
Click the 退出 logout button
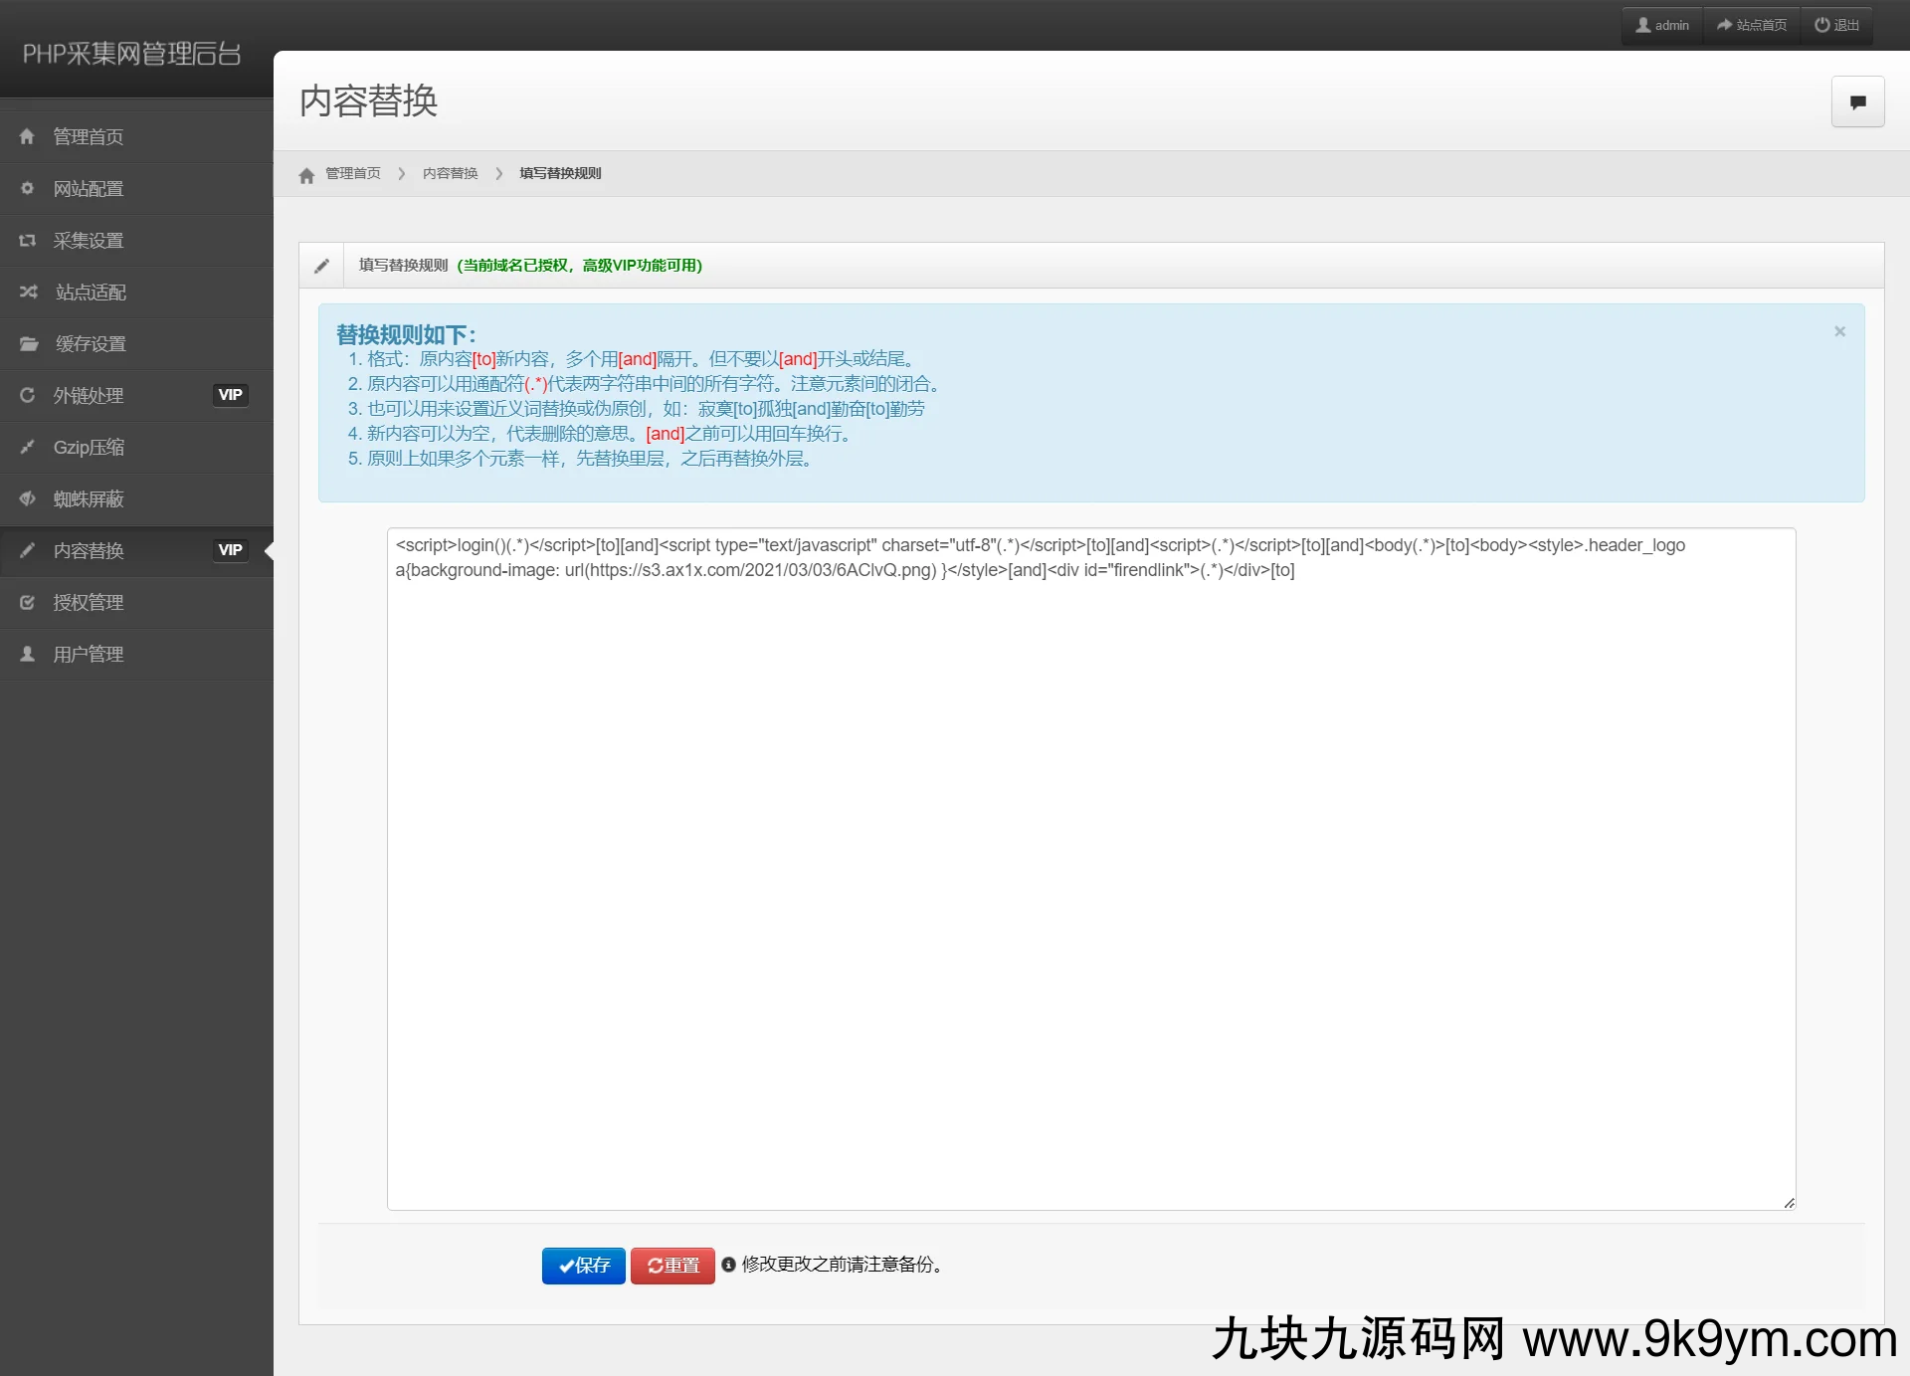[1836, 25]
